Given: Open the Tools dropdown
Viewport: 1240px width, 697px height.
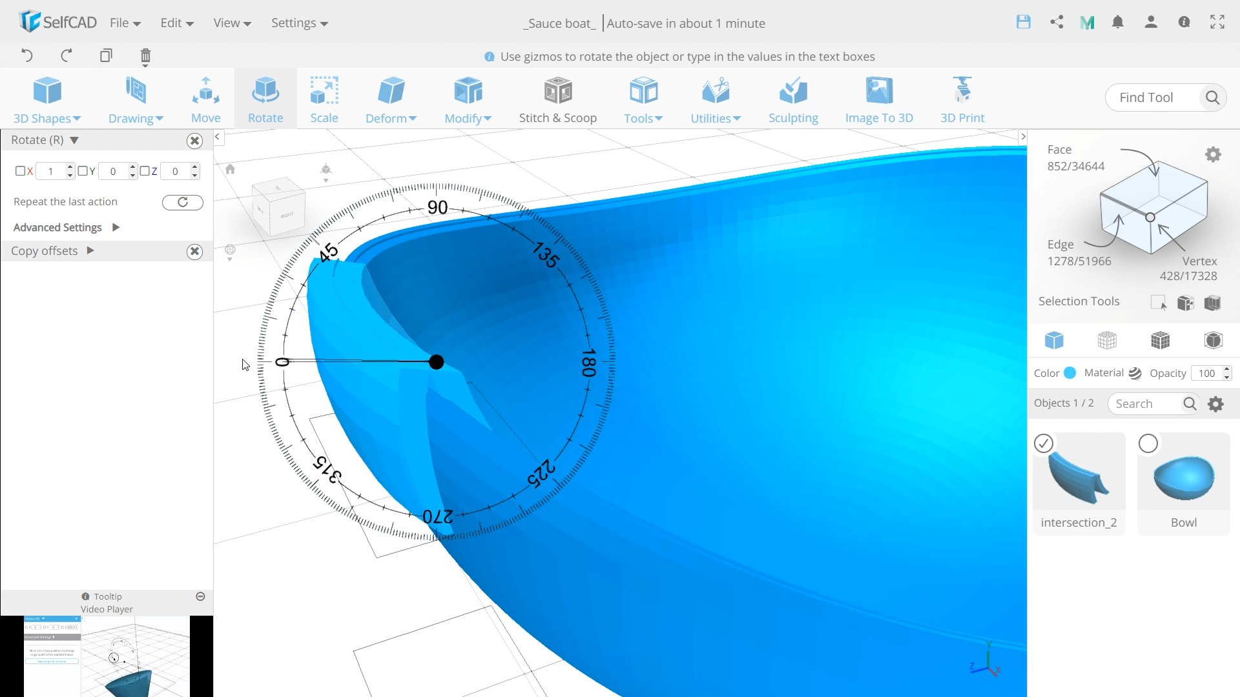Looking at the screenshot, I should tap(643, 99).
